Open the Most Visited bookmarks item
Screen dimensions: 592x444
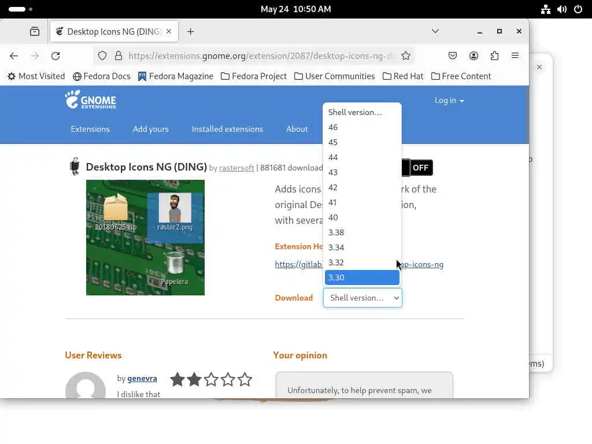point(36,76)
